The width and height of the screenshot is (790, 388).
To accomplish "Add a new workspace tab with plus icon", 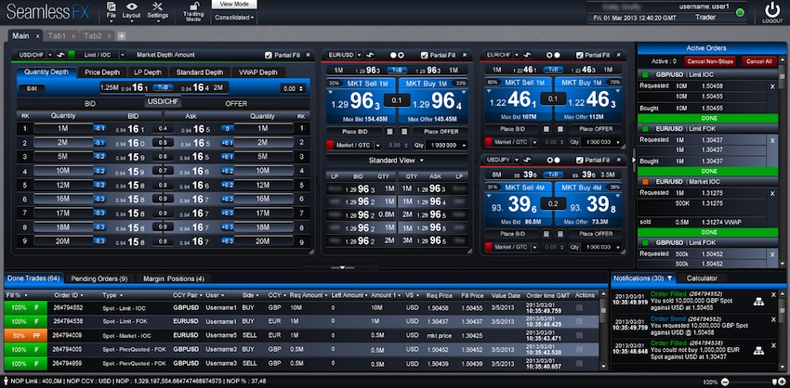I will 121,35.
